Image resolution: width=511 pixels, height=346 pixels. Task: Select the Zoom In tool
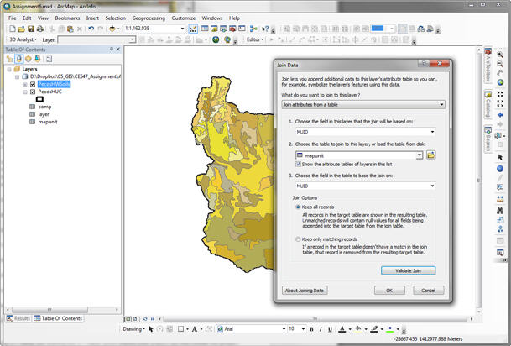[500, 55]
